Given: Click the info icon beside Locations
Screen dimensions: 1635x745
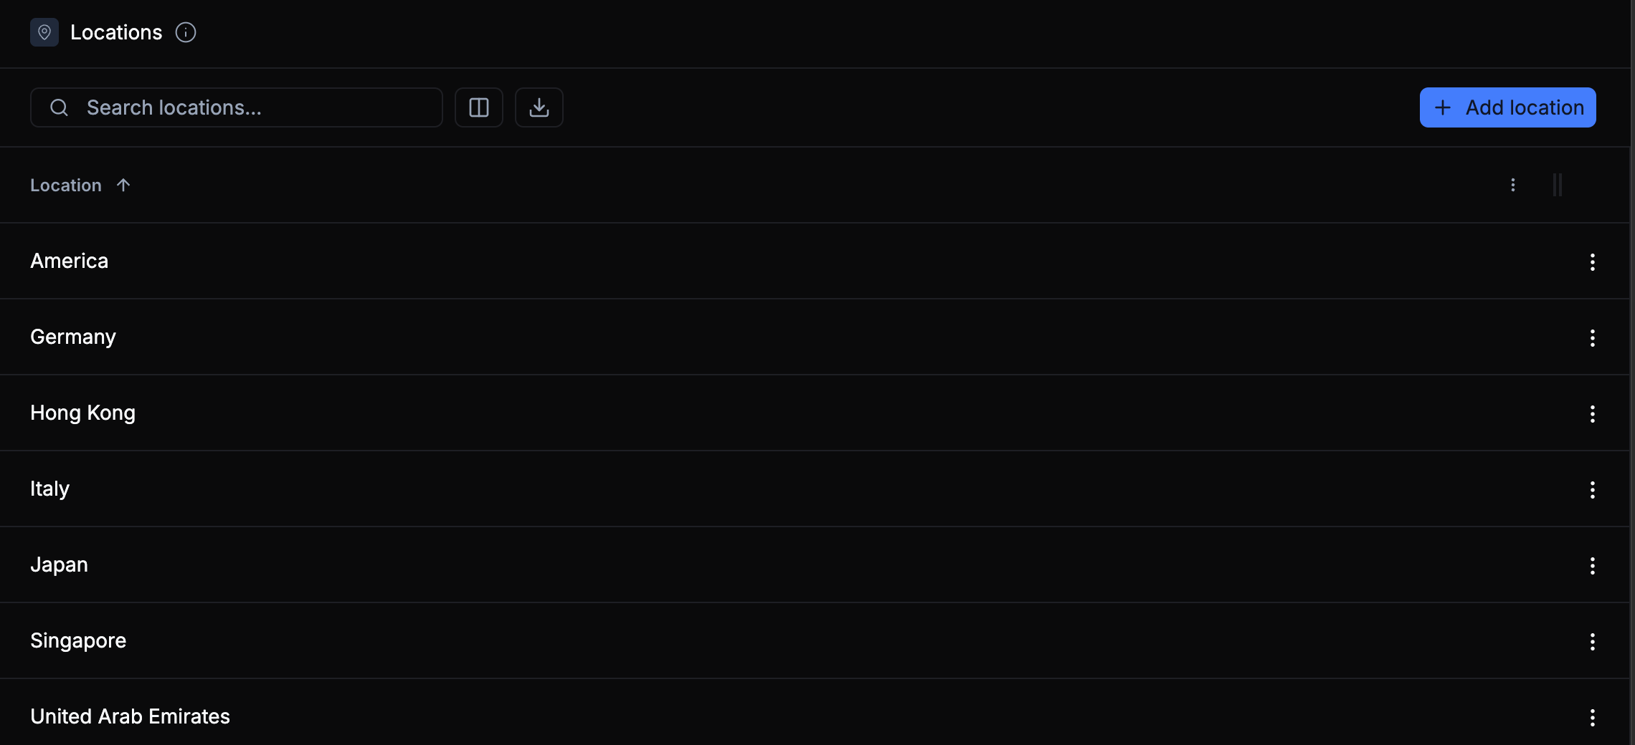Looking at the screenshot, I should click(186, 32).
